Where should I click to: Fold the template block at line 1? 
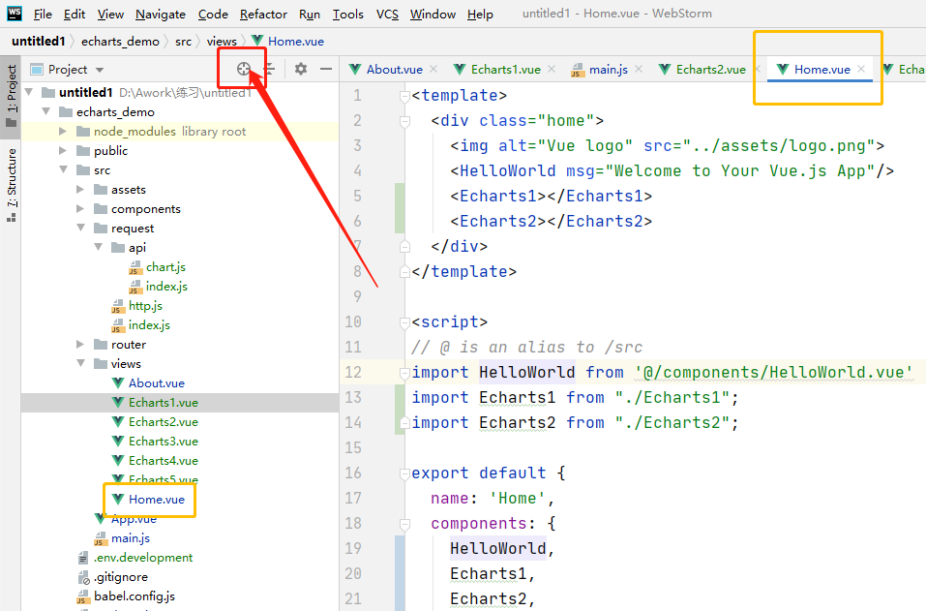404,96
